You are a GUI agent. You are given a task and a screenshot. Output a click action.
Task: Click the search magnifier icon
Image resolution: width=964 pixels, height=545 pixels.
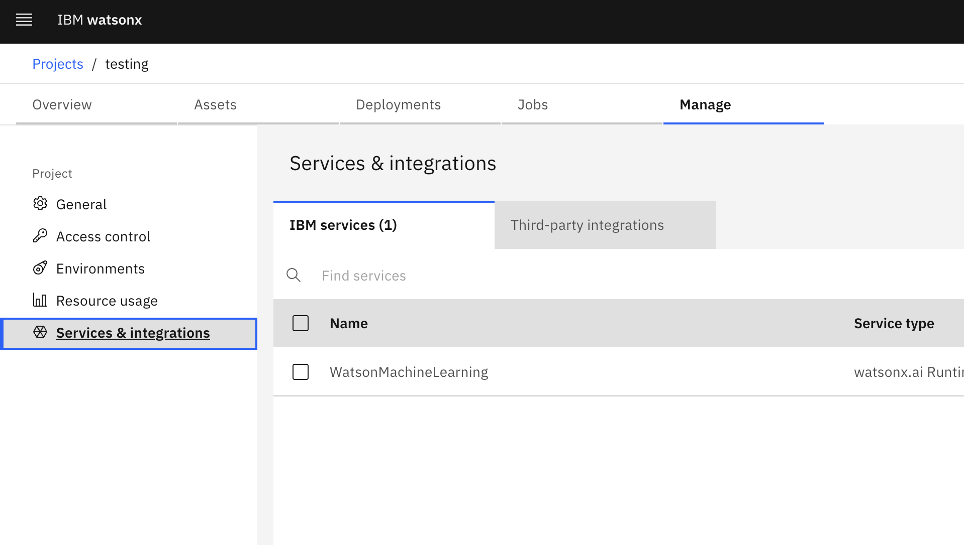tap(294, 275)
